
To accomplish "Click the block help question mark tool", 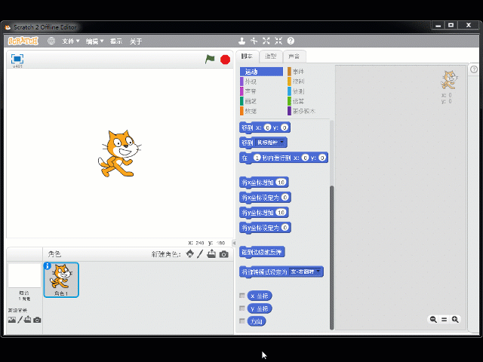I will coord(291,41).
